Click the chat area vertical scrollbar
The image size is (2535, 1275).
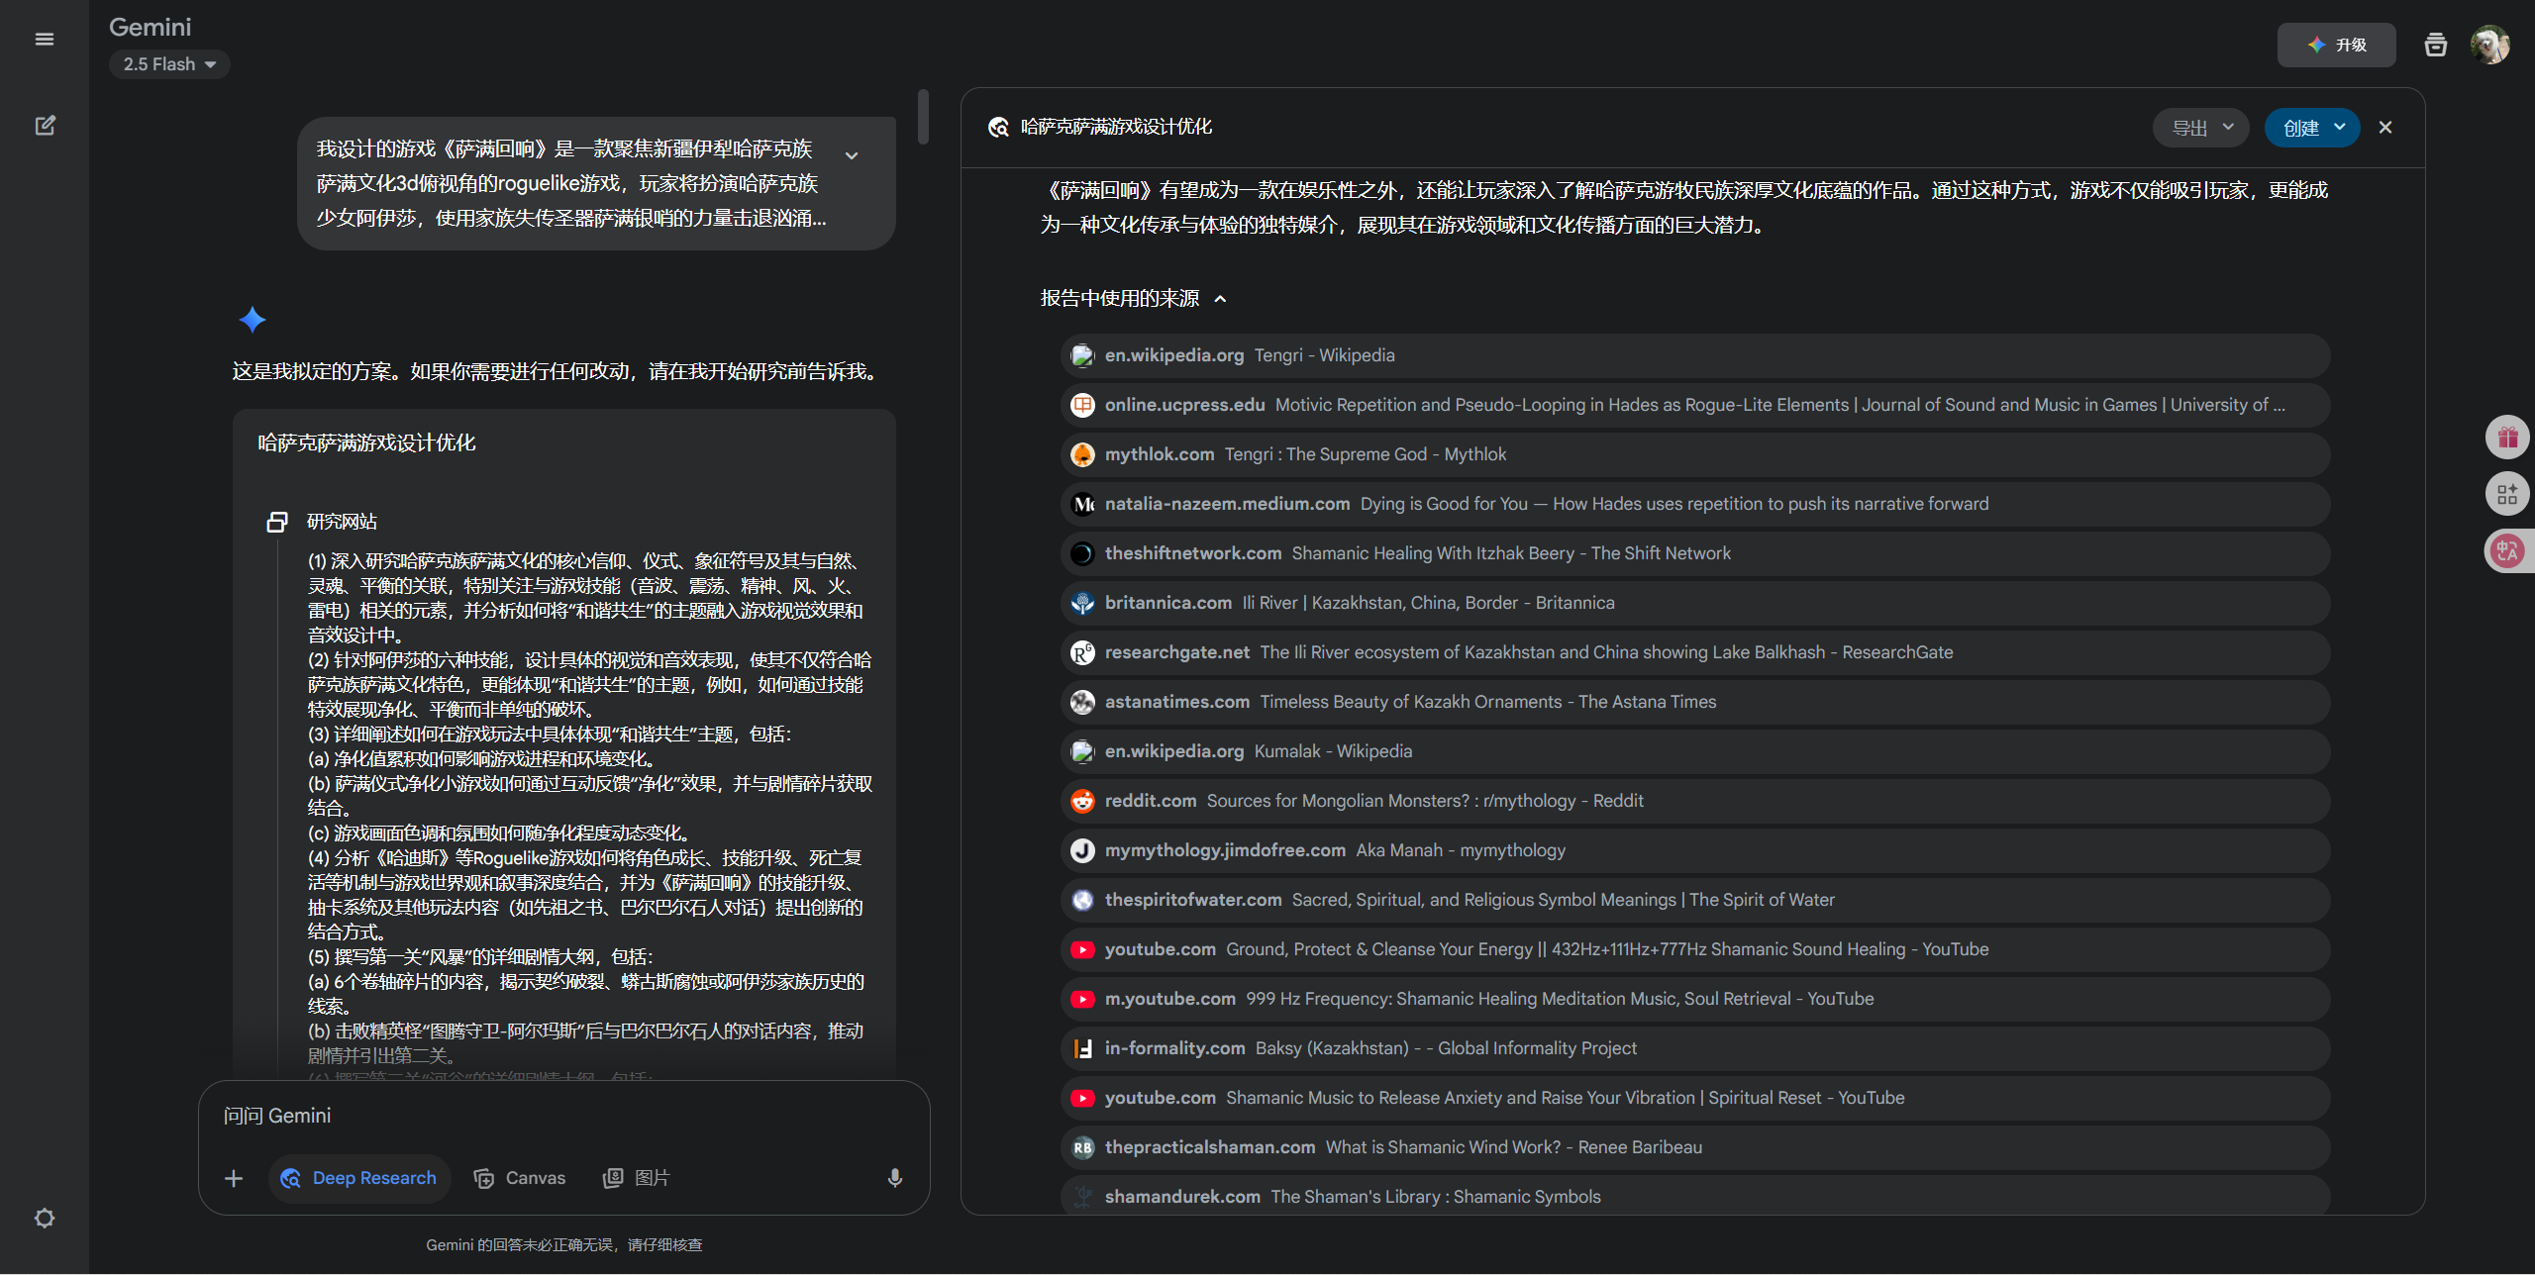(923, 117)
